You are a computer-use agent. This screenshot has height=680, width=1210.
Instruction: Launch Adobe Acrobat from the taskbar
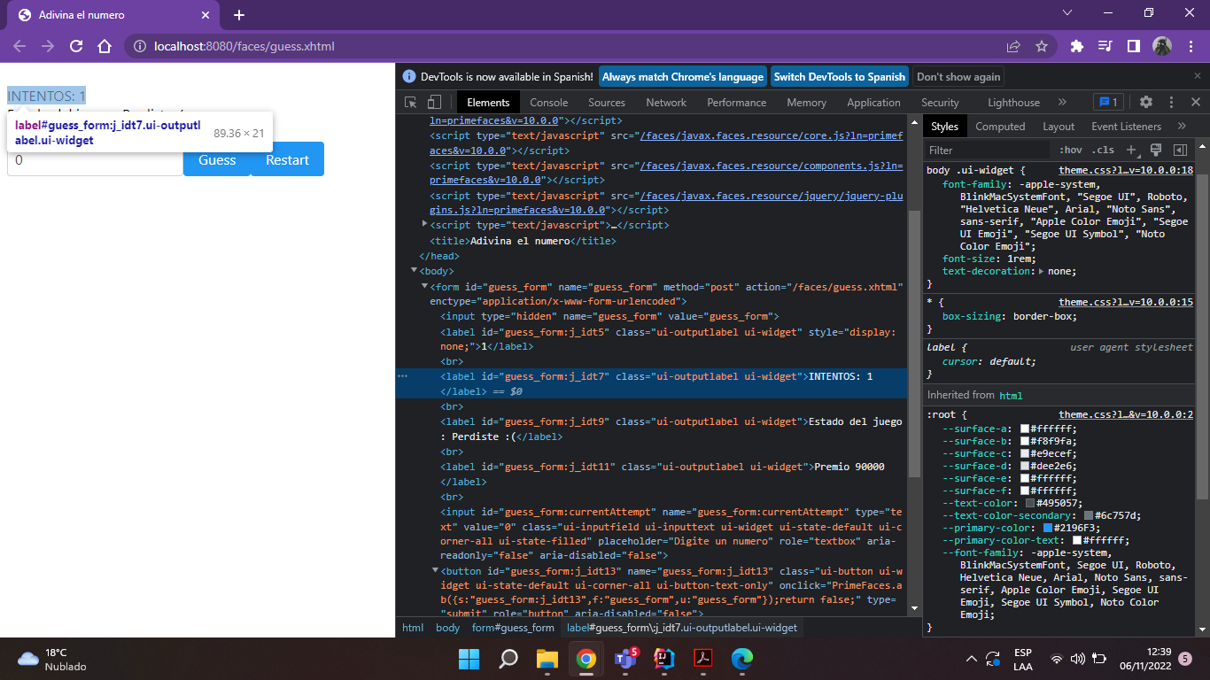click(x=702, y=659)
